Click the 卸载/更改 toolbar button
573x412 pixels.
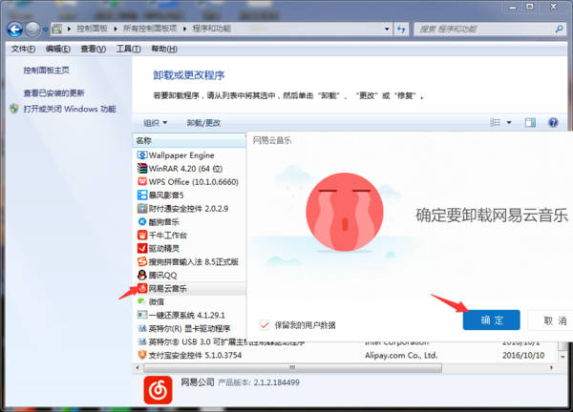(203, 123)
